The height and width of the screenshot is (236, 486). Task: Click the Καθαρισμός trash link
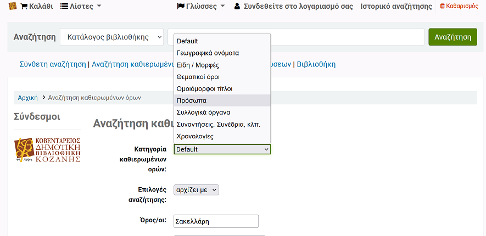[x=459, y=6]
